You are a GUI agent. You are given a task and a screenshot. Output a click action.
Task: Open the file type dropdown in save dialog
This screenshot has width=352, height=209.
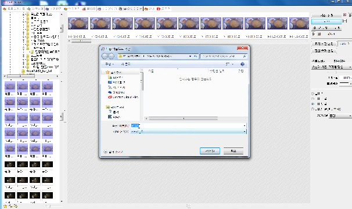point(189,132)
